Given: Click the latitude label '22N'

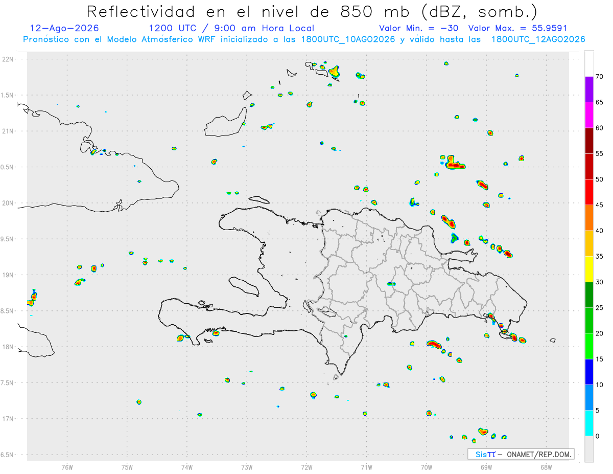Looking at the screenshot, I should coord(9,59).
